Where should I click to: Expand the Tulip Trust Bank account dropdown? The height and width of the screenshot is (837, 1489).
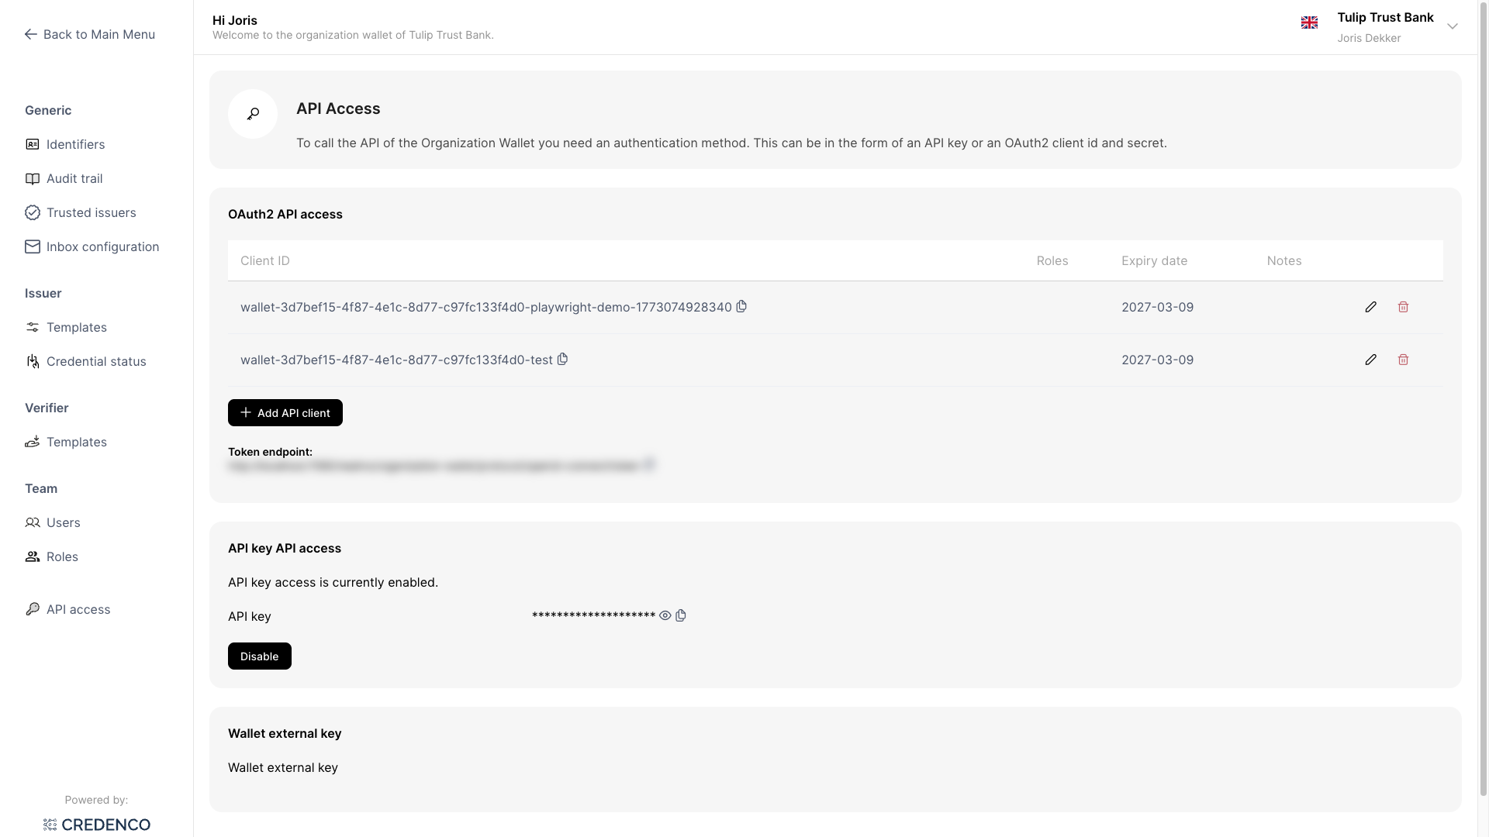tap(1452, 26)
